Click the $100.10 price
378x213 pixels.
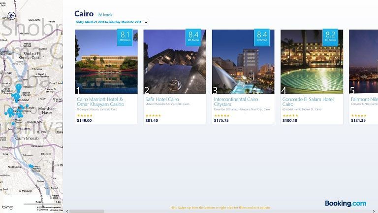290,120
